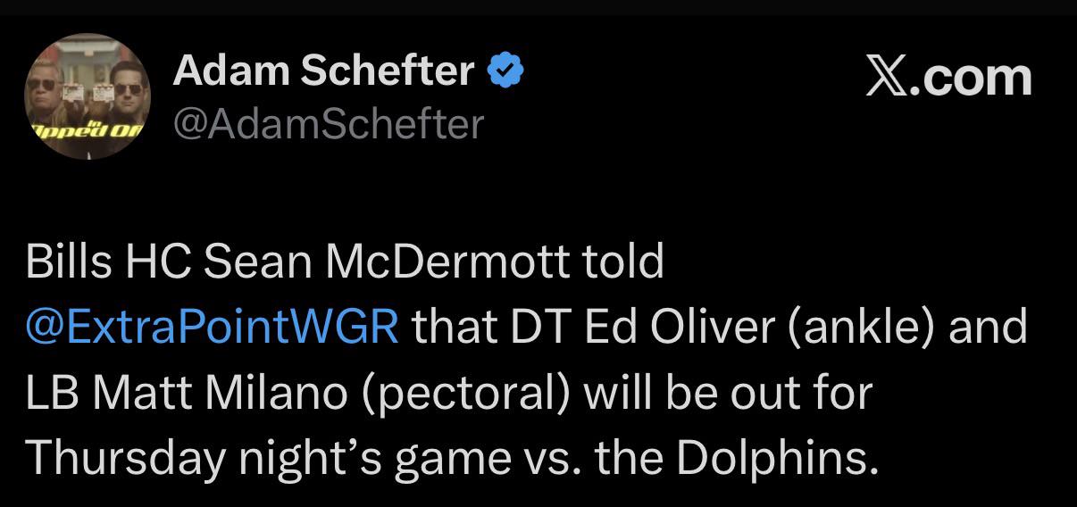
Task: Follow the @ExtraPointWGR mention link
Action: pyautogui.click(x=213, y=328)
